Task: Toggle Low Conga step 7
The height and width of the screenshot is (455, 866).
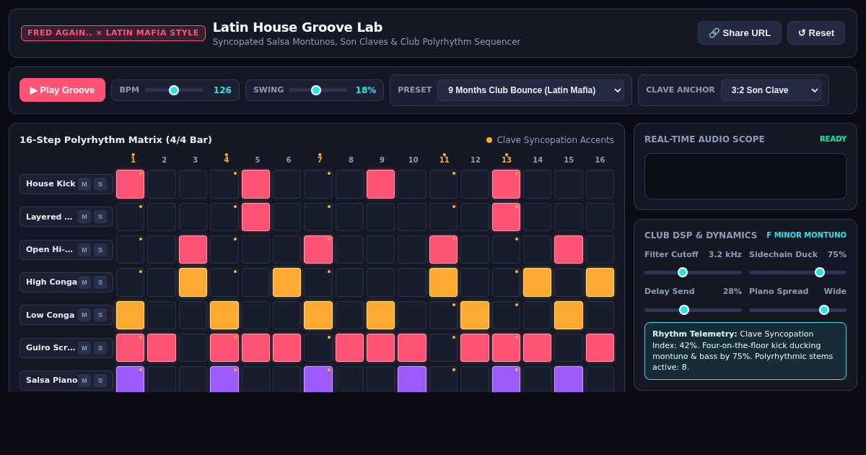Action: (318, 315)
